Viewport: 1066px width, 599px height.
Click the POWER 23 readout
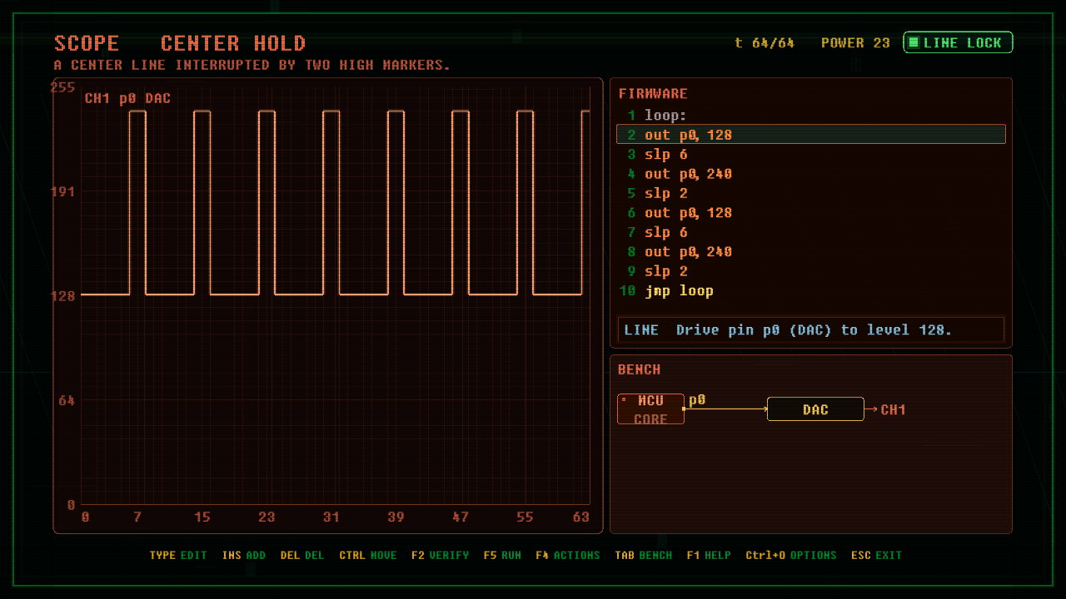point(855,42)
